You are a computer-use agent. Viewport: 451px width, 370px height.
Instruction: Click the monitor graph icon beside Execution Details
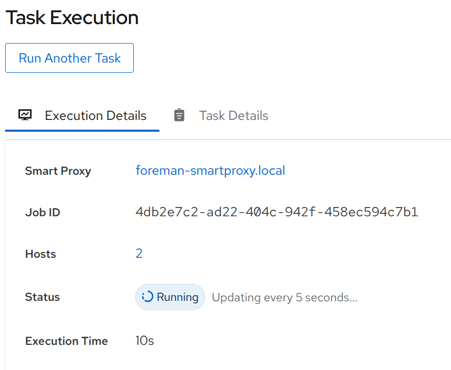(x=24, y=115)
